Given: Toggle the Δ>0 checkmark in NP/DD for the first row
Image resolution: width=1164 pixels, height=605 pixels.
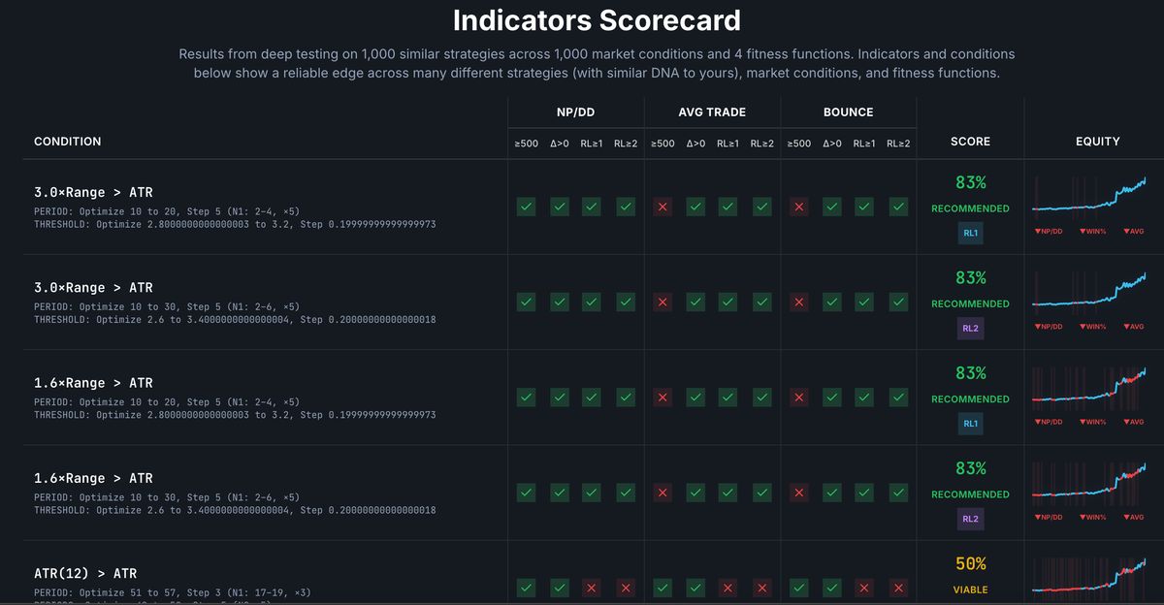Looking at the screenshot, I should tap(559, 207).
